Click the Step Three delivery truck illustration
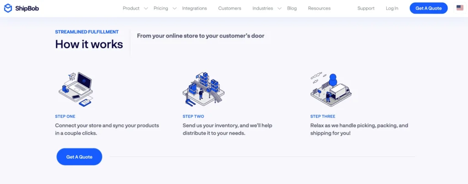 tap(331, 88)
